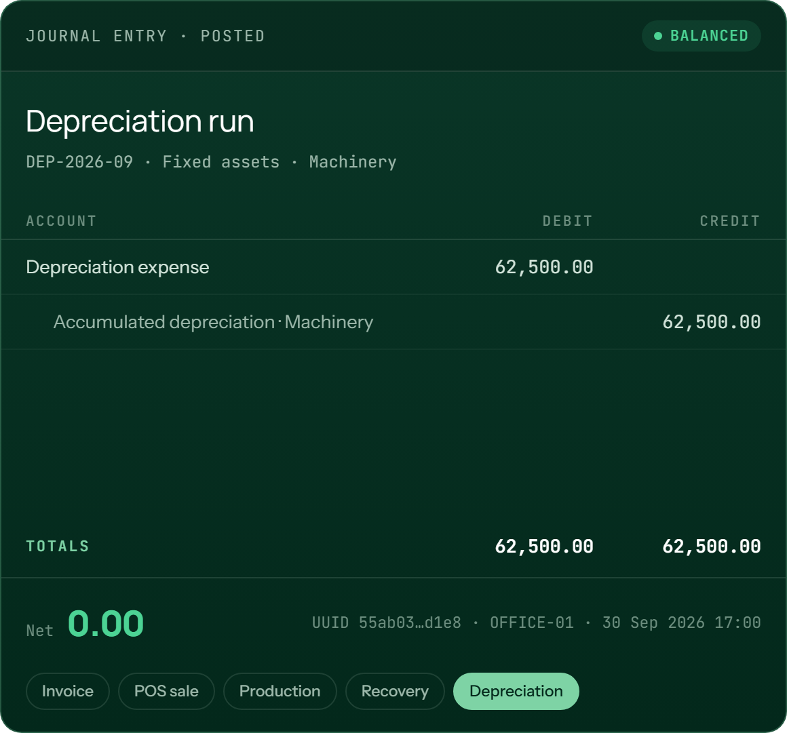Click the TOTALS label
The width and height of the screenshot is (787, 733).
(x=58, y=547)
